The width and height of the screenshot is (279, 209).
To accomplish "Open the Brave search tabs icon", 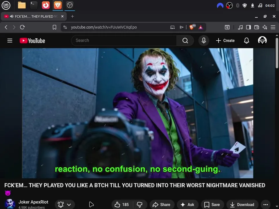I will pyautogui.click(x=227, y=27).
